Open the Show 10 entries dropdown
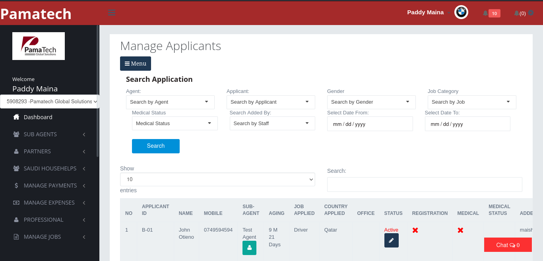Image resolution: width=543 pixels, height=261 pixels. tap(217, 179)
